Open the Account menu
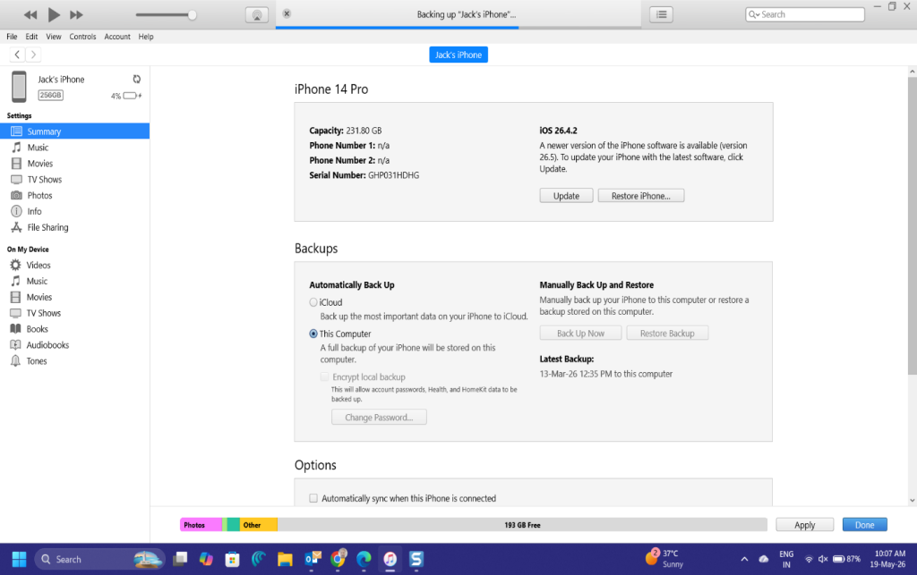The width and height of the screenshot is (917, 575). tap(117, 36)
